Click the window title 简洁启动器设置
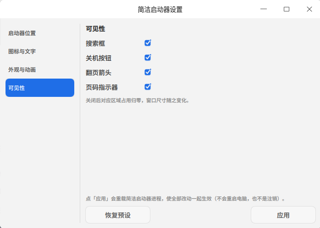This screenshot has height=228, width=320. click(x=160, y=10)
